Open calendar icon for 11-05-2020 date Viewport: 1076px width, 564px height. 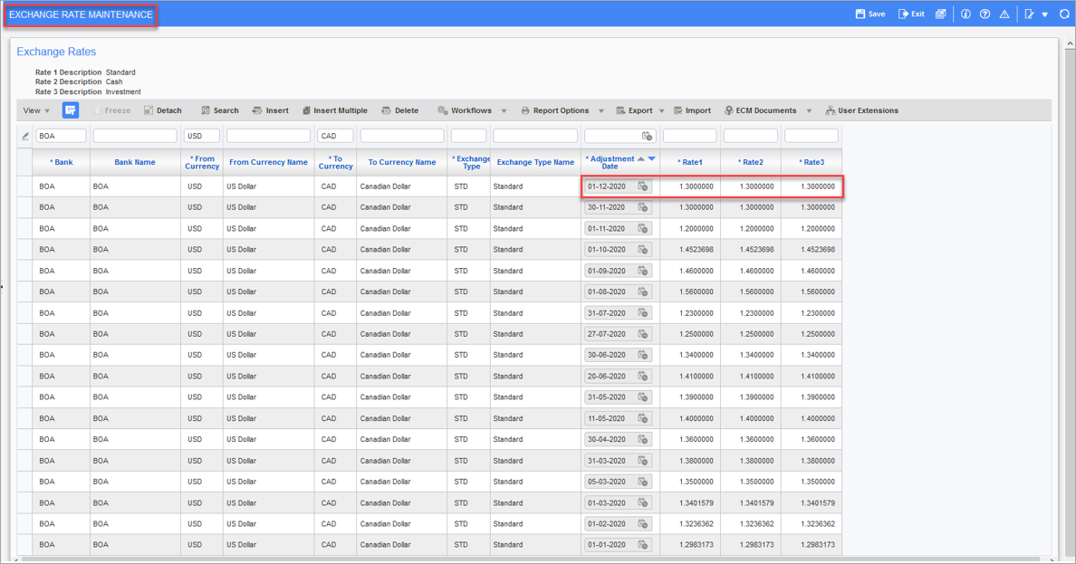point(643,418)
